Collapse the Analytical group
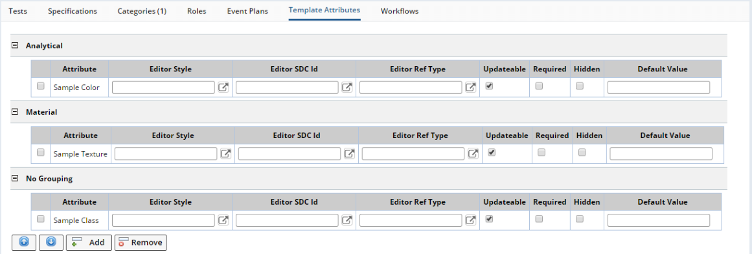Viewport: 752px width, 254px height. [x=15, y=45]
